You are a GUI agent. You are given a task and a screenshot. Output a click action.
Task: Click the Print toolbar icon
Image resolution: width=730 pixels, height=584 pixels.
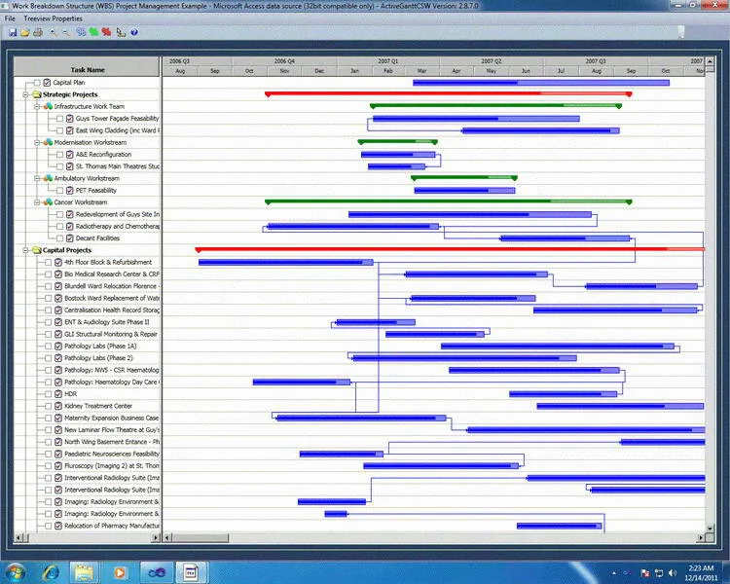click(38, 32)
